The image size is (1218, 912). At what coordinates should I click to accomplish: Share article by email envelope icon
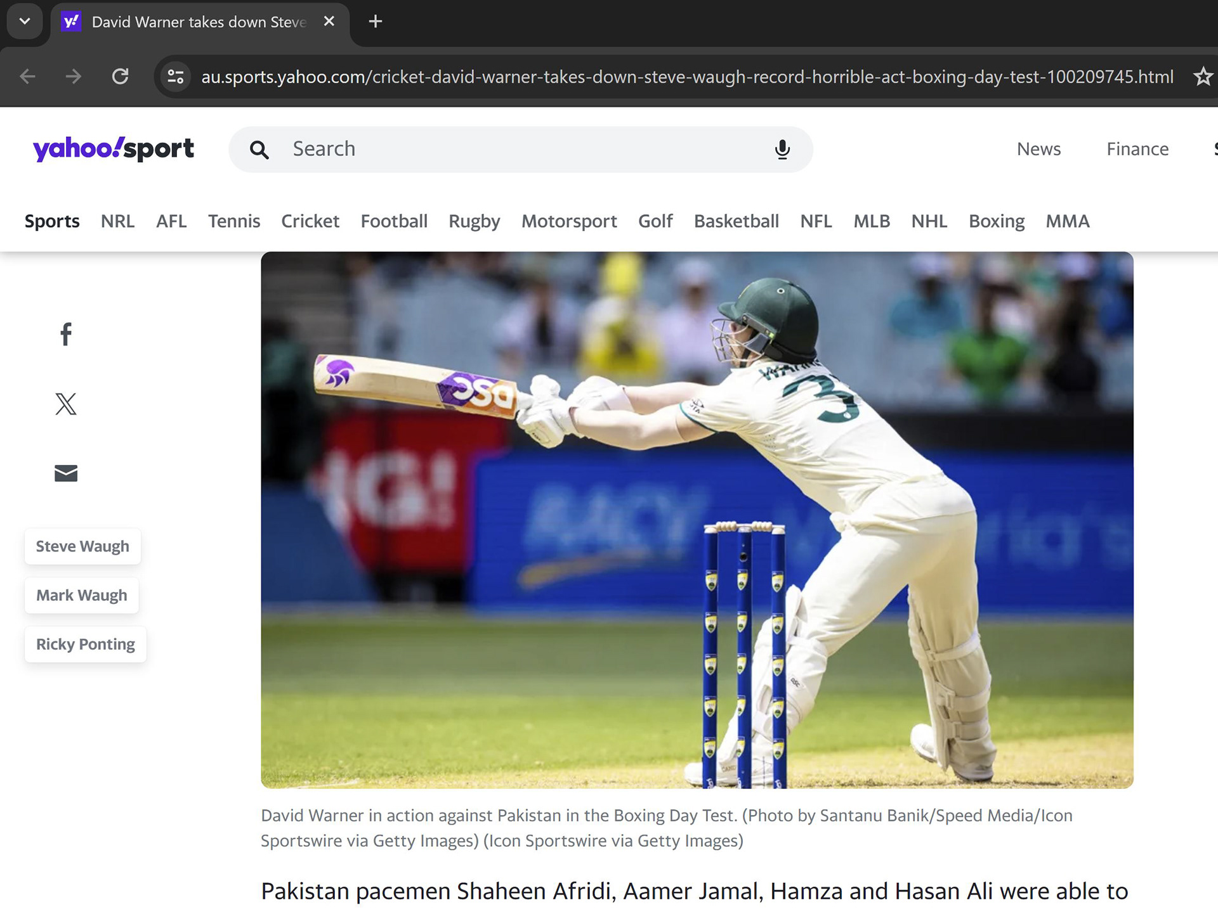point(66,473)
